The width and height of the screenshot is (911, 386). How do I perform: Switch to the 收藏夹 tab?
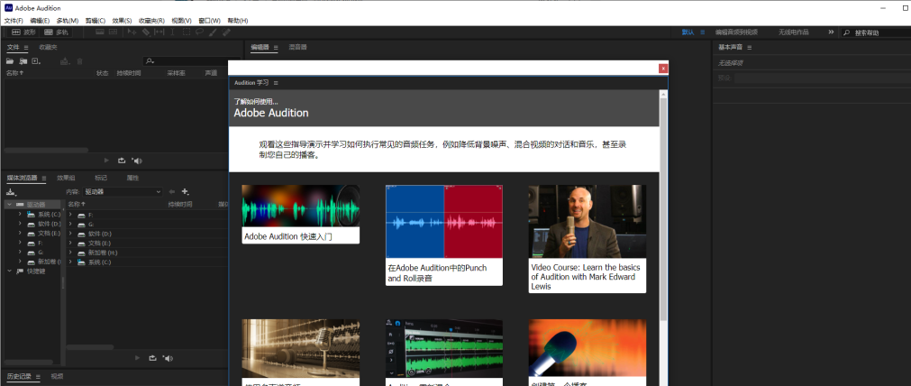[x=49, y=47]
